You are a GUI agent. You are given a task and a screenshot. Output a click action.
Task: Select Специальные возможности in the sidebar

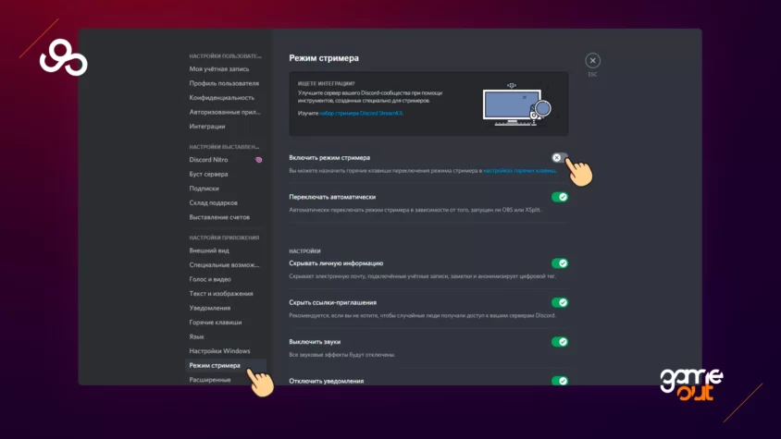(x=224, y=265)
